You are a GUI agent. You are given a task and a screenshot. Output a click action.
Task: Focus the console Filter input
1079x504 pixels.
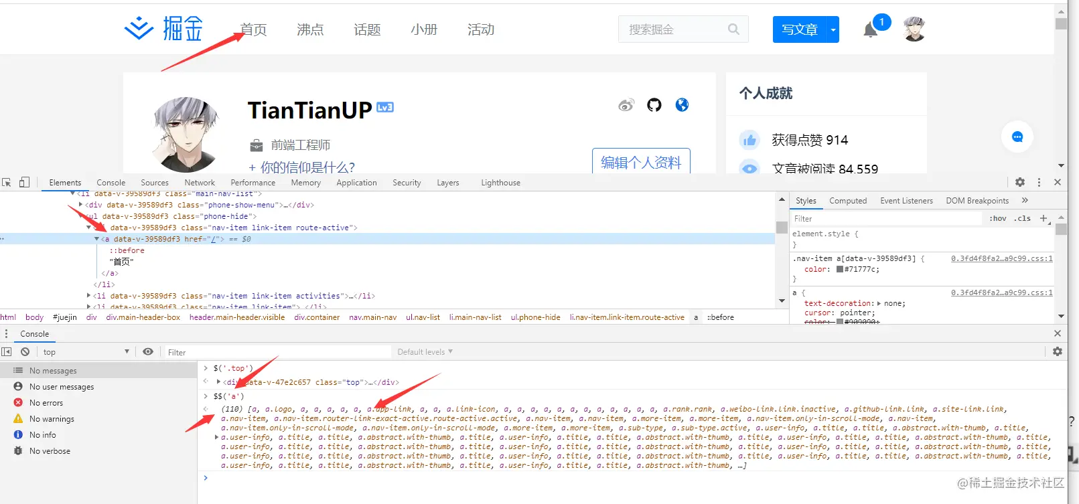(278, 351)
